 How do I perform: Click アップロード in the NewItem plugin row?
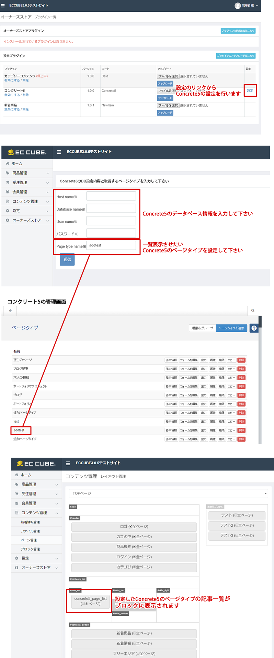coord(165,113)
